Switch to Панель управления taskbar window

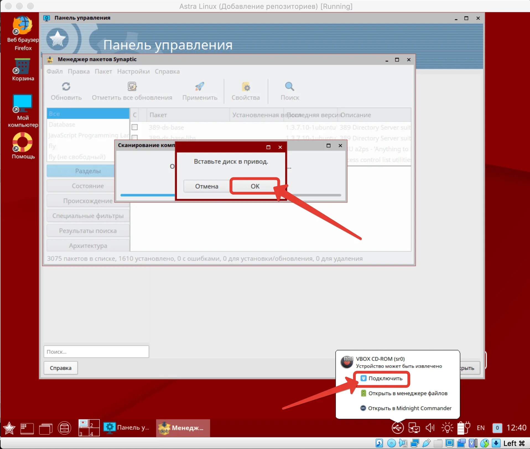127,428
